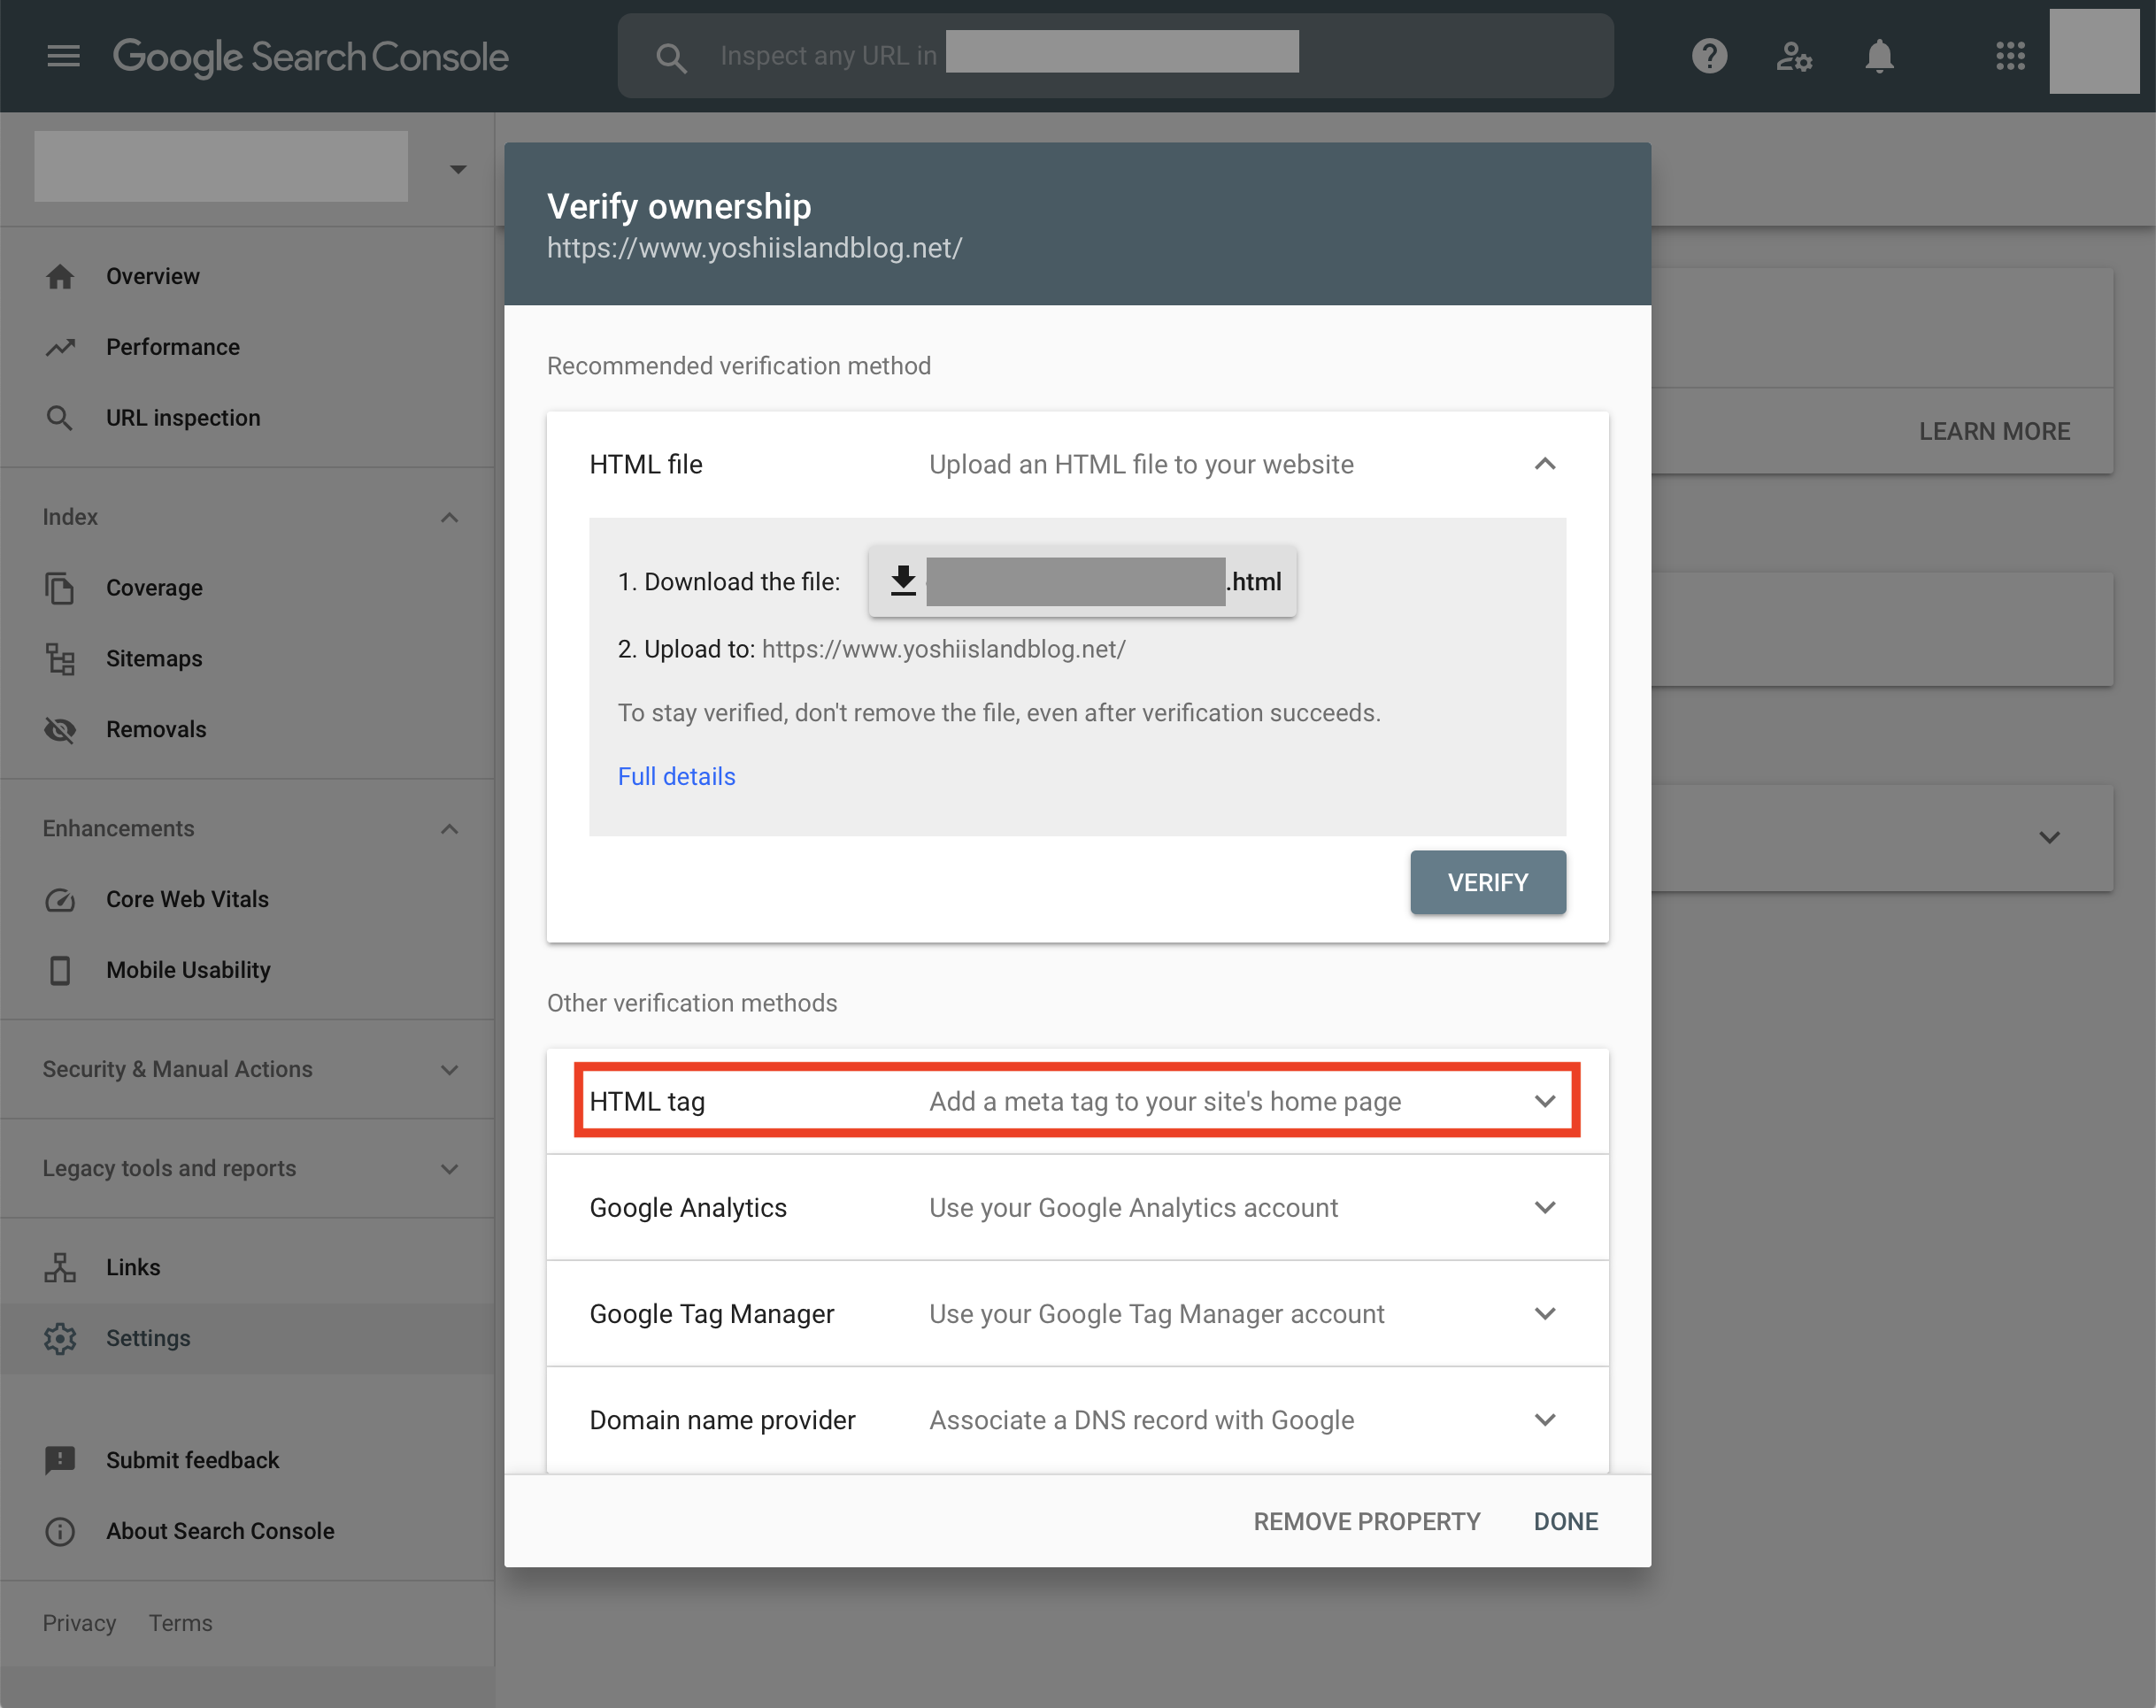Expand Legacy tools and reports section

pos(449,1169)
